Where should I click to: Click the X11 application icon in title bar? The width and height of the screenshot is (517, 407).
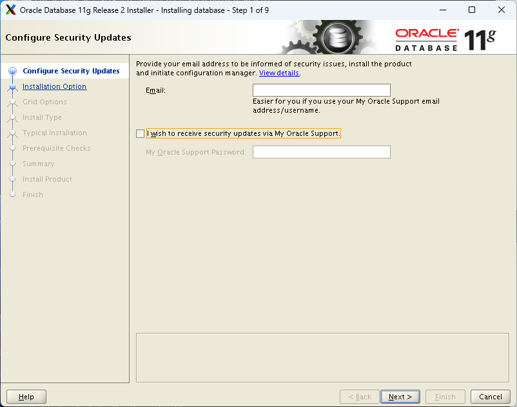pos(11,10)
